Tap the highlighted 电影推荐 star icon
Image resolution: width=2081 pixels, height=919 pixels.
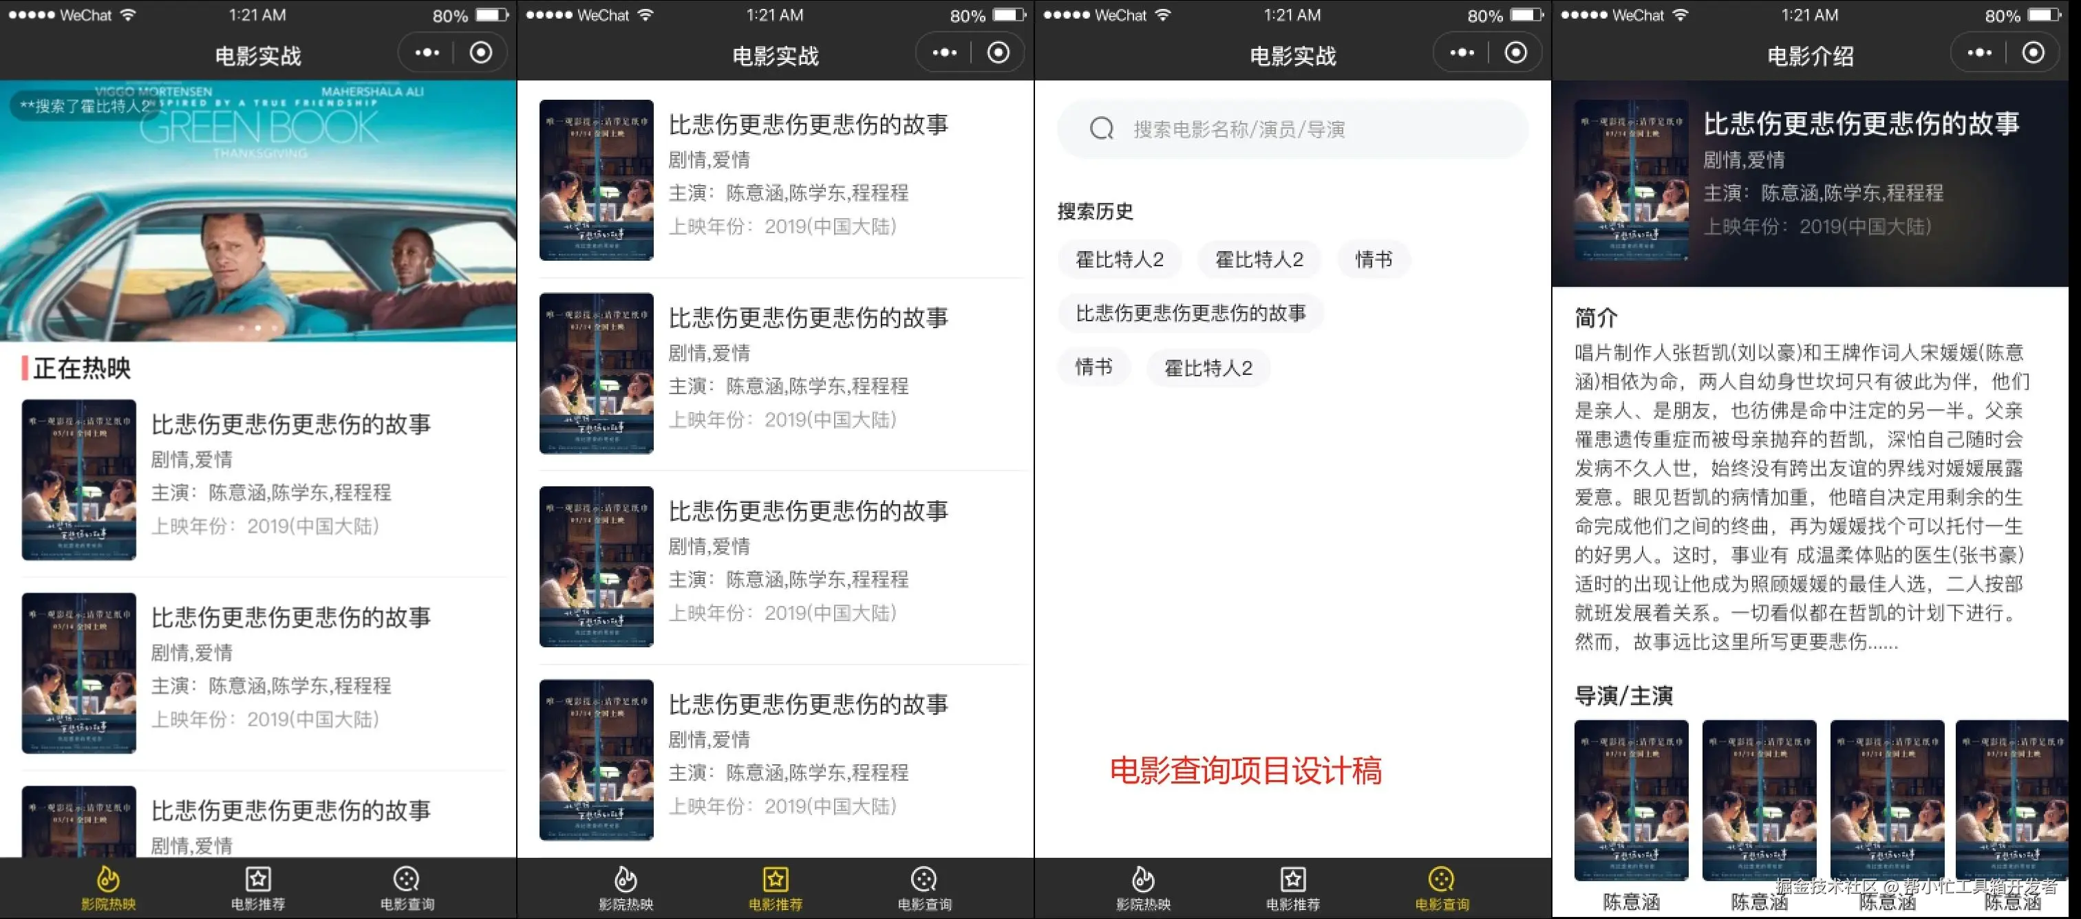(x=775, y=878)
